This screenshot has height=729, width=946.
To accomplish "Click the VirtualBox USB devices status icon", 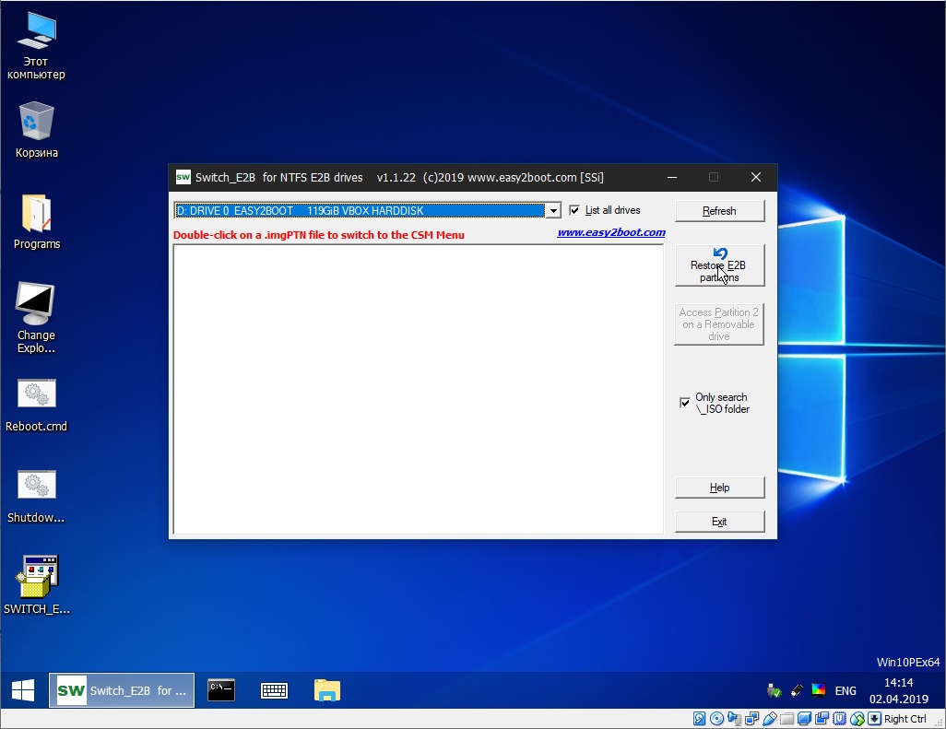I will click(771, 717).
